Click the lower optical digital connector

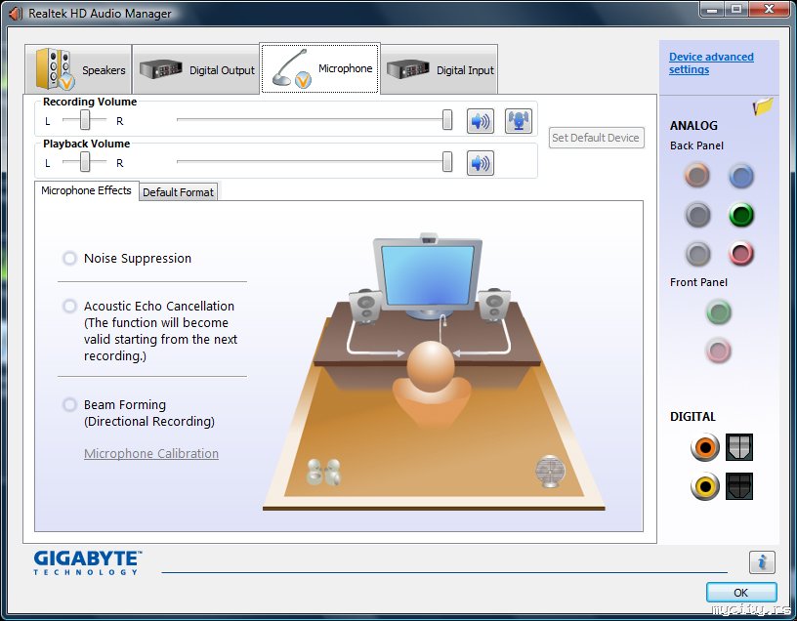click(x=739, y=486)
